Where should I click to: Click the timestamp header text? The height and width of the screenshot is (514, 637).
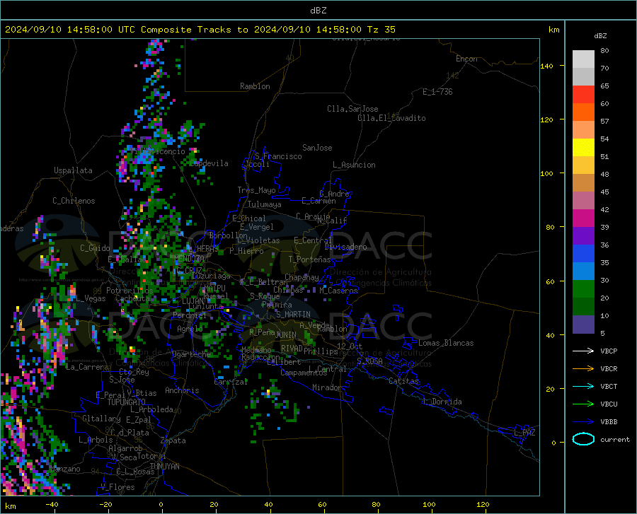200,30
